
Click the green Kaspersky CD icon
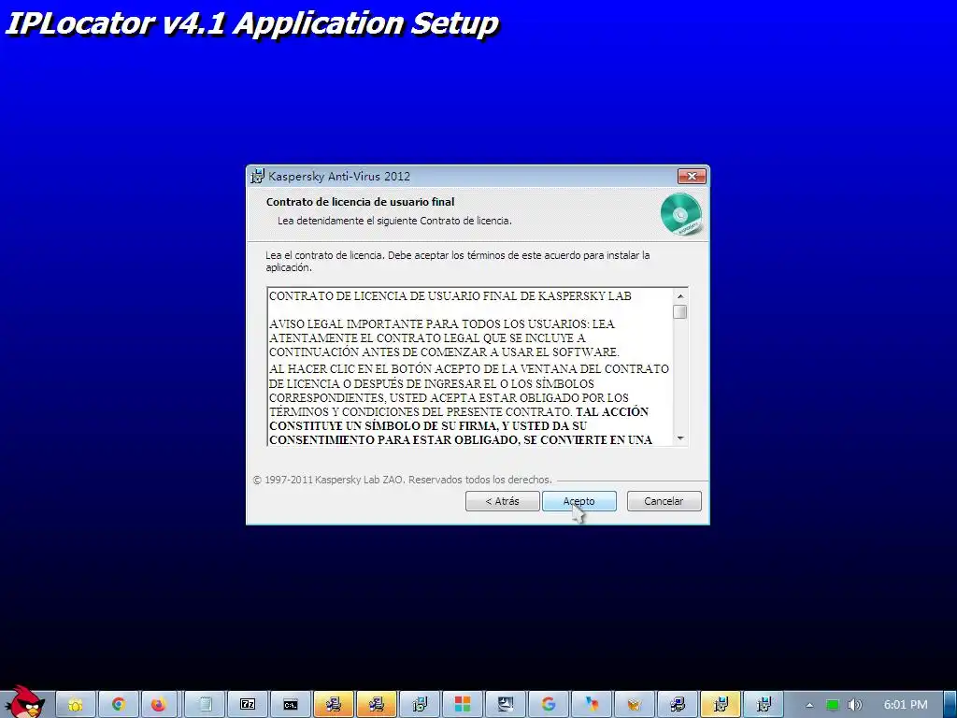pos(680,214)
